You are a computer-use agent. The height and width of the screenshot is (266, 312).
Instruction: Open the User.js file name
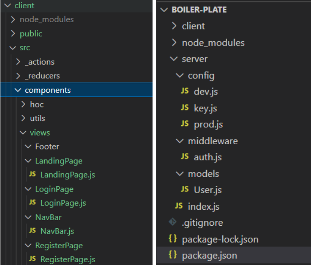(208, 190)
